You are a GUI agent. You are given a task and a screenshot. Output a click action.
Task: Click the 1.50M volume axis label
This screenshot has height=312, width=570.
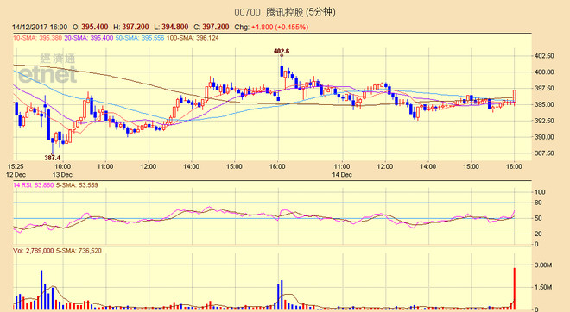pyautogui.click(x=543, y=287)
